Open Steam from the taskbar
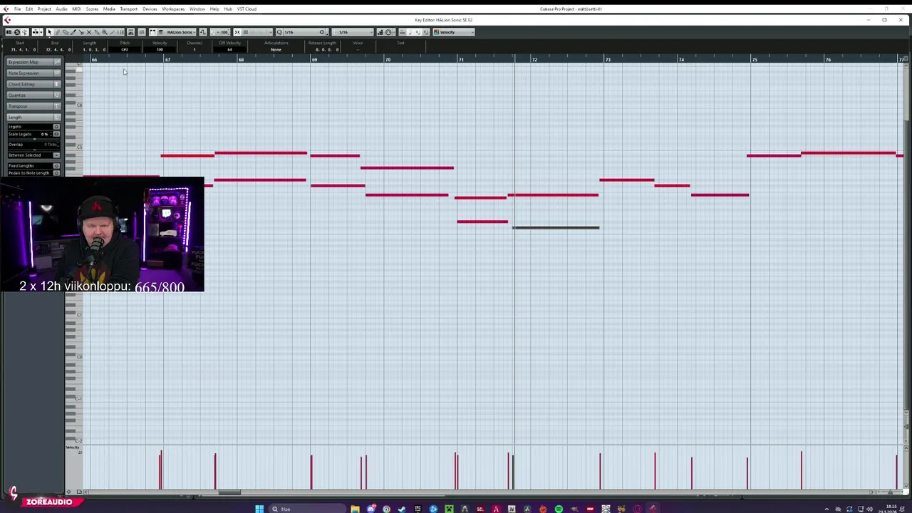Viewport: 912px width, 513px height. click(x=402, y=509)
